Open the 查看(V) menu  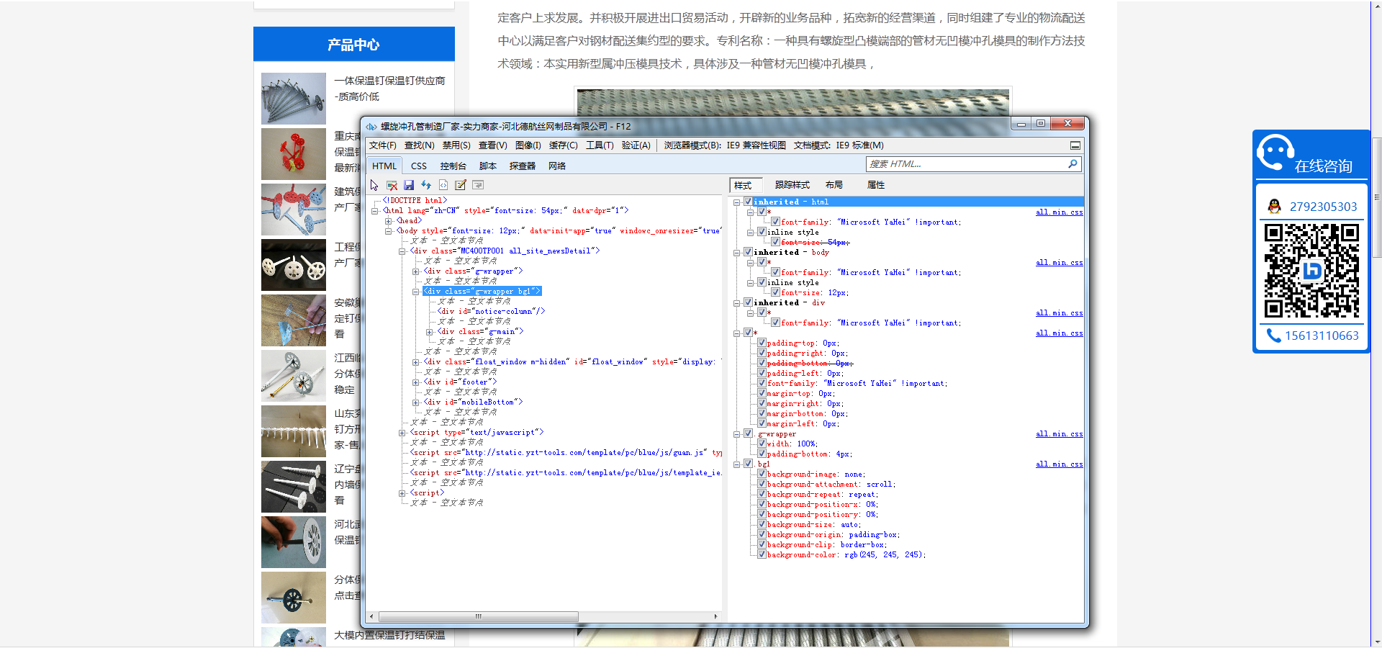(x=493, y=145)
